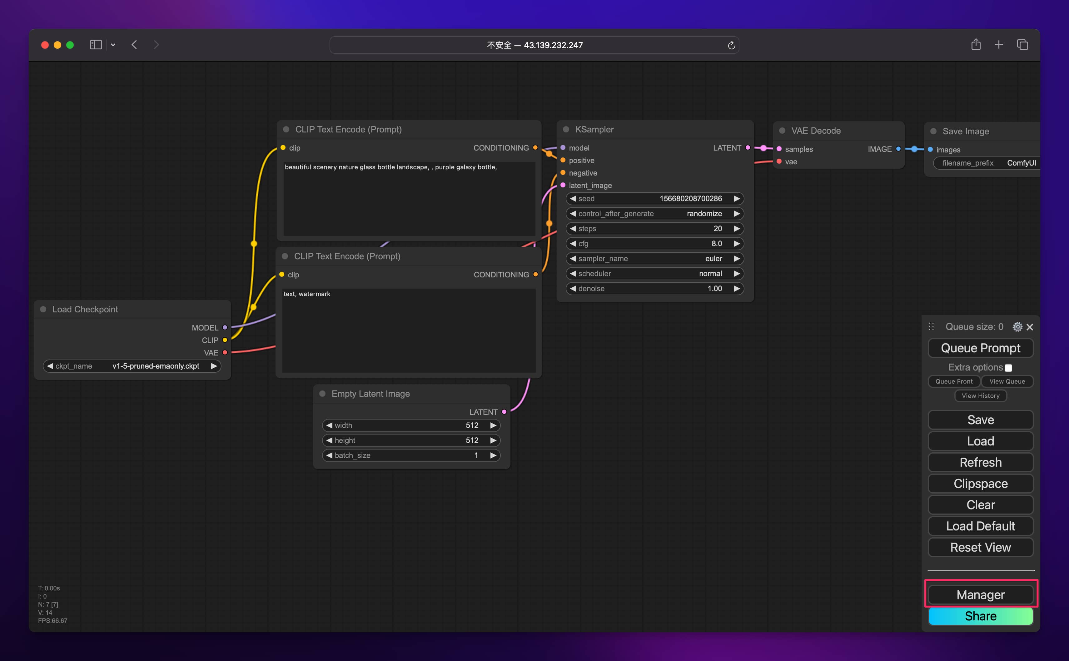Click the Queue Prompt button
The width and height of the screenshot is (1069, 661).
980,348
